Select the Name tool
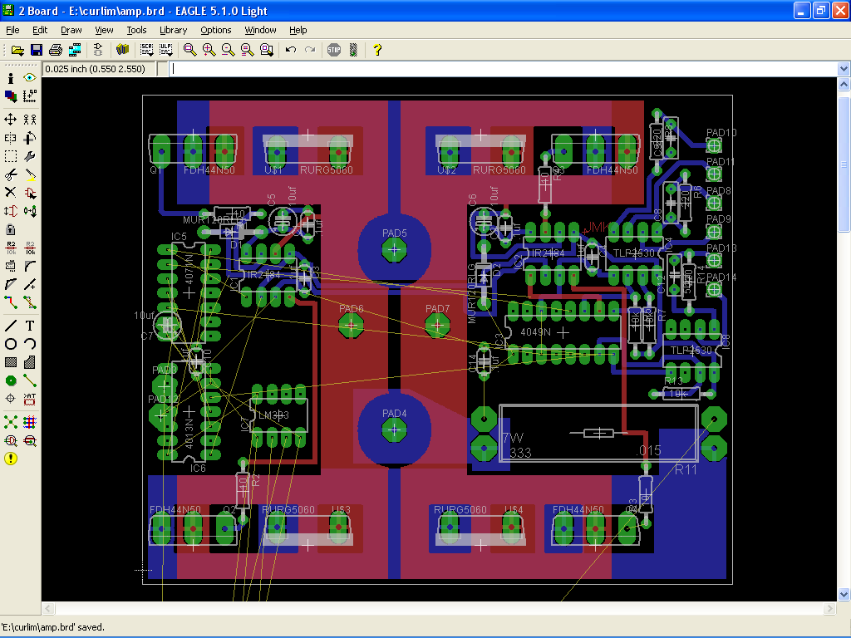This screenshot has width=851, height=638. (x=10, y=248)
